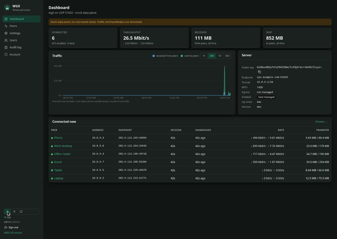
Task: Click the Received 111 MB value
Action: 203,38
